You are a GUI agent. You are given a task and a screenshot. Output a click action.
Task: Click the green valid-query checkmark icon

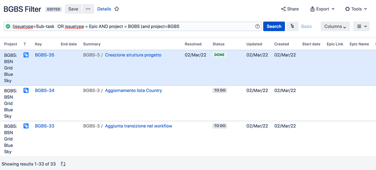[x=8, y=26]
